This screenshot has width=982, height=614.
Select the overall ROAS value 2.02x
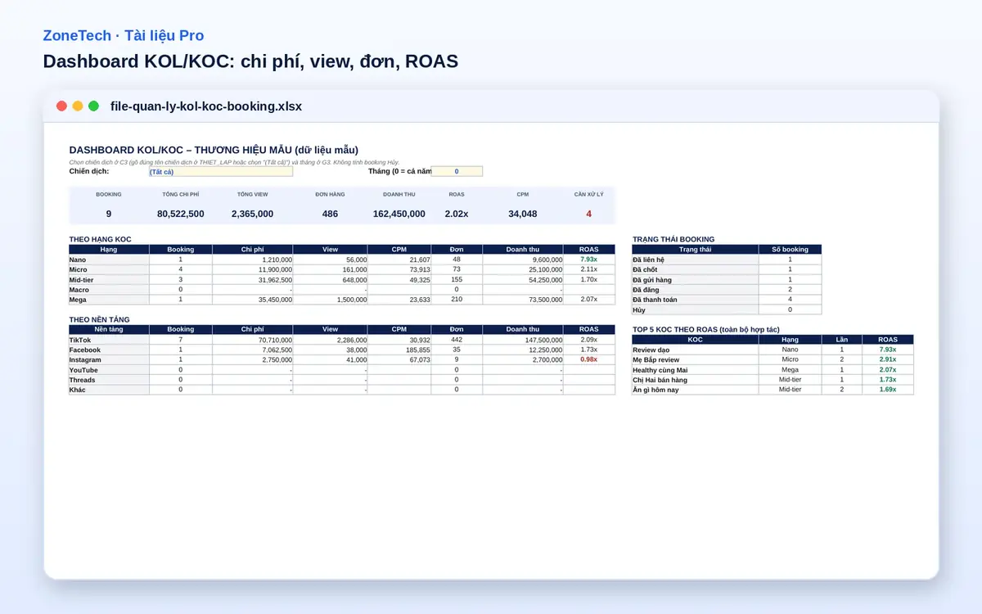457,214
